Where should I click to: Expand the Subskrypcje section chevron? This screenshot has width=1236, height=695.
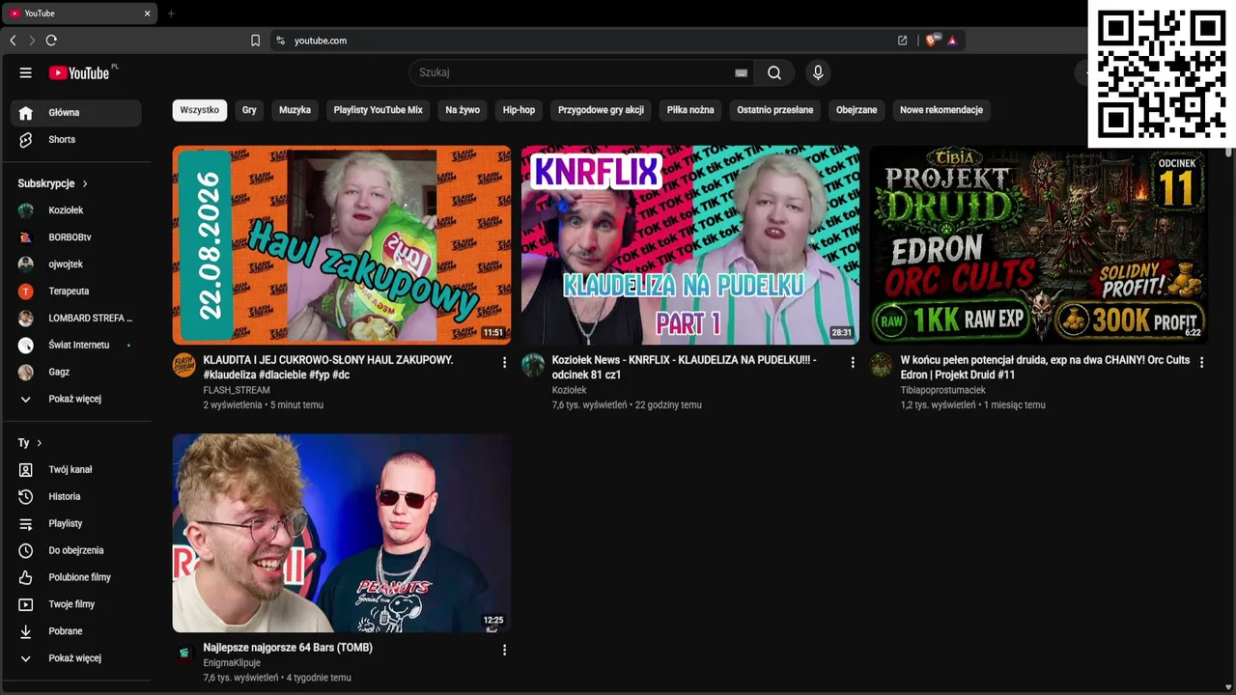85,183
